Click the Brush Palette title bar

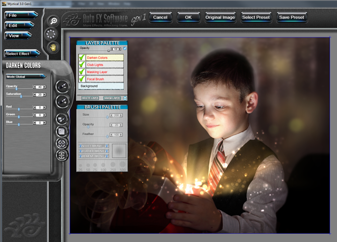(x=102, y=107)
